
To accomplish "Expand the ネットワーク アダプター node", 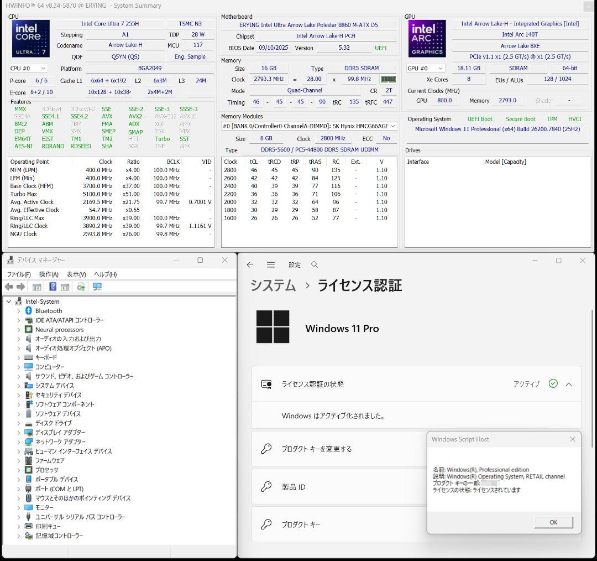I will (19, 441).
